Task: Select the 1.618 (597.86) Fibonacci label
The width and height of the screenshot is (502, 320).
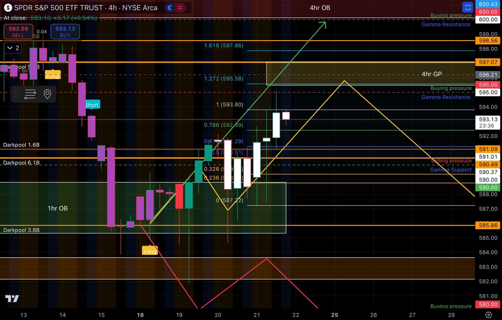Action: [224, 46]
